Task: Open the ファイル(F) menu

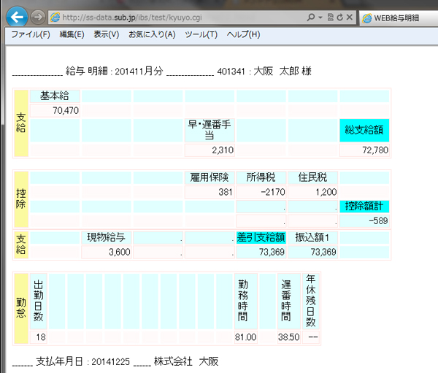Action: [x=31, y=34]
